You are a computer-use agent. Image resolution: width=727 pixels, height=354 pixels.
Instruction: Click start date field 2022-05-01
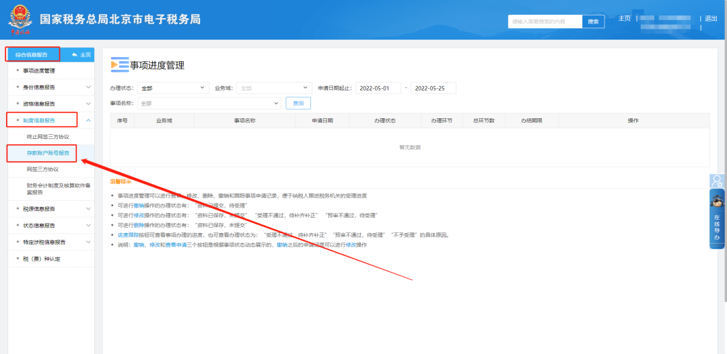coord(378,88)
